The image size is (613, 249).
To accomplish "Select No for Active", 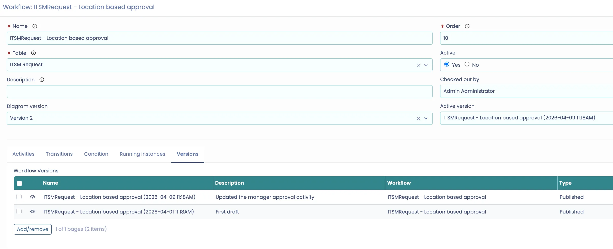I will pyautogui.click(x=467, y=64).
